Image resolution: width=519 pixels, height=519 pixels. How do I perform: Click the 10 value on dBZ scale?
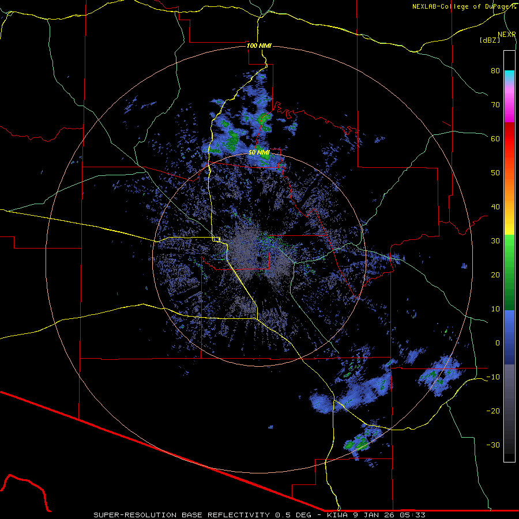[495, 309]
